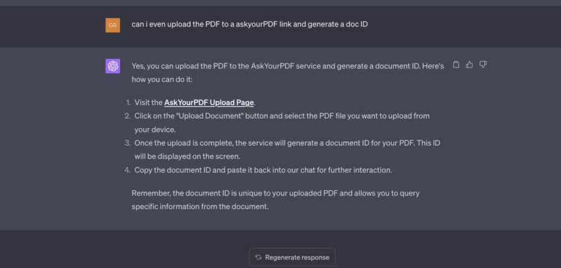Open the AskYourPDF Upload Page link
The height and width of the screenshot is (268, 561).
(209, 103)
